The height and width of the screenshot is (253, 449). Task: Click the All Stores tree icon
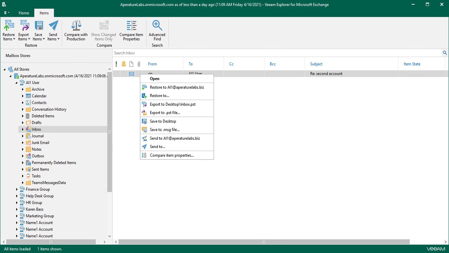(x=11, y=69)
